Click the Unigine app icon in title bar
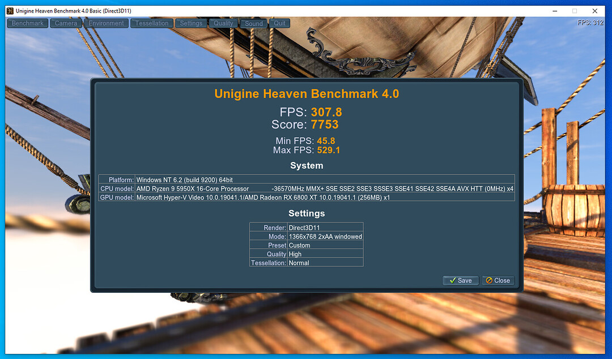This screenshot has height=359, width=612. pyautogui.click(x=10, y=11)
